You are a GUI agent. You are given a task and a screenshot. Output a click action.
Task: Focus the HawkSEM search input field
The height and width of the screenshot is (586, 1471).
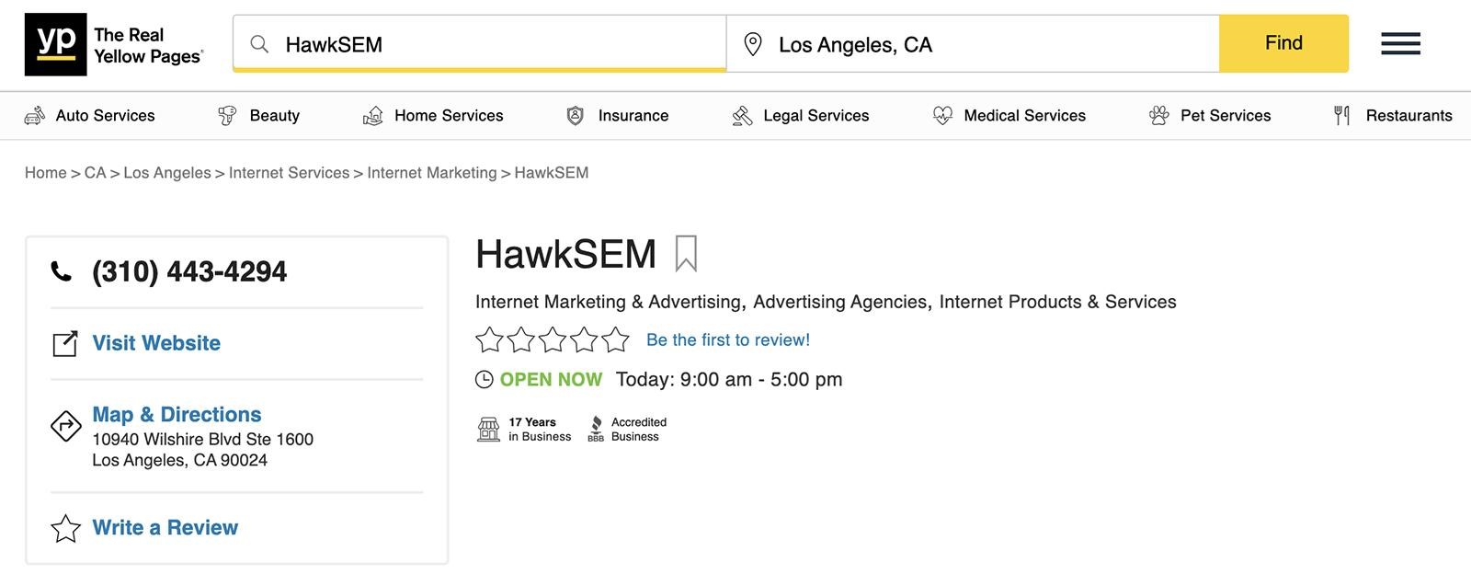[x=480, y=43]
